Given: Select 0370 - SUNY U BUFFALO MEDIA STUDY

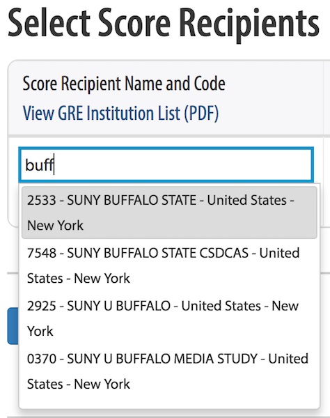Looking at the screenshot, I should pos(169,371).
